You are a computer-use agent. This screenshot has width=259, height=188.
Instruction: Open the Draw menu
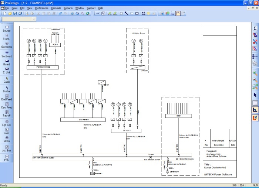[x=14, y=8]
